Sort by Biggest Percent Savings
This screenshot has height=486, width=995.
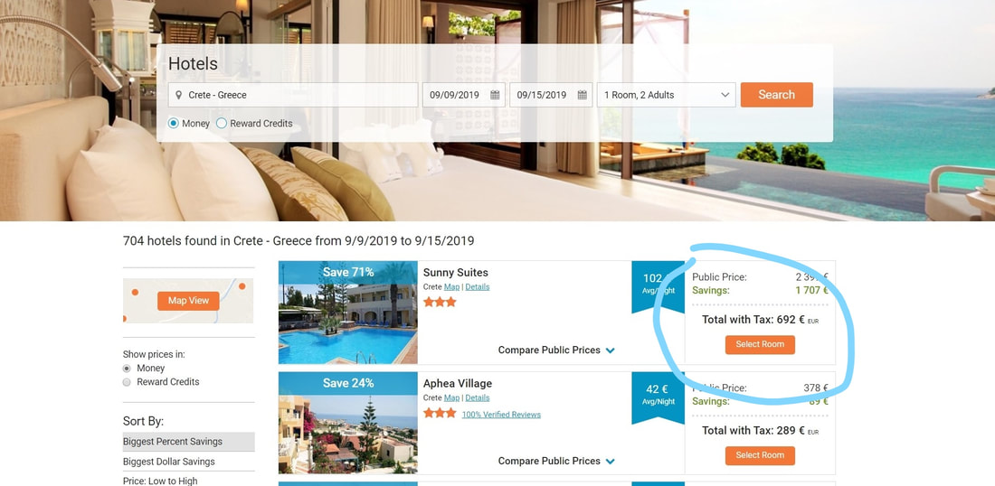coord(188,442)
